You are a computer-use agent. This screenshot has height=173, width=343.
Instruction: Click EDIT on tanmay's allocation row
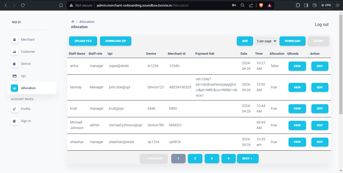(320, 87)
